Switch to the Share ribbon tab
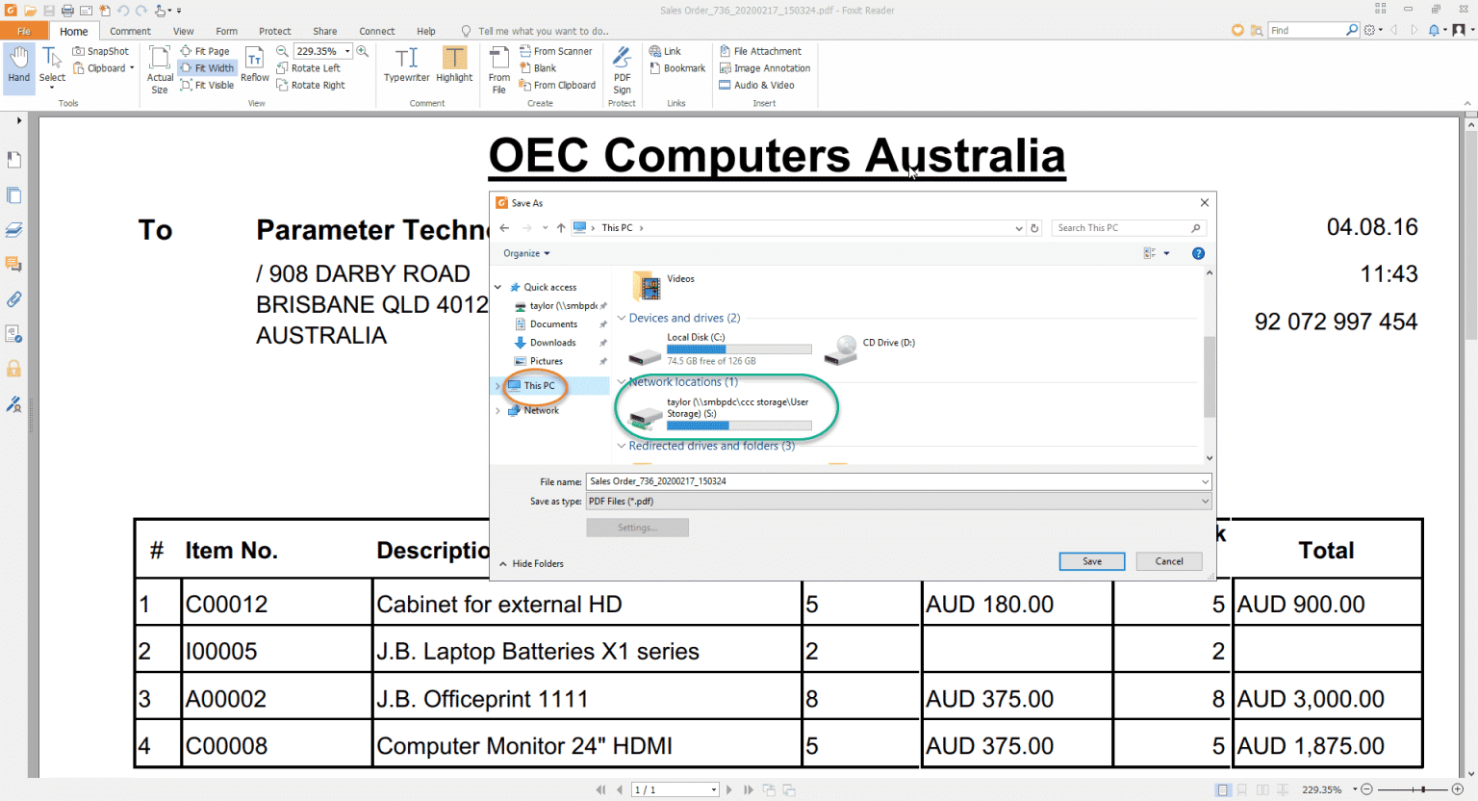1478x801 pixels. pos(325,31)
